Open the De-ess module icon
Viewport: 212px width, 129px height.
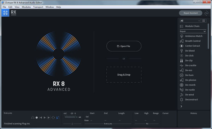click(x=182, y=70)
